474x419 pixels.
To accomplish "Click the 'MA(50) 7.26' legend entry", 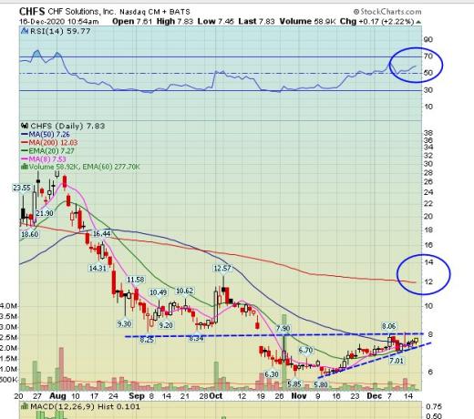I will point(49,134).
